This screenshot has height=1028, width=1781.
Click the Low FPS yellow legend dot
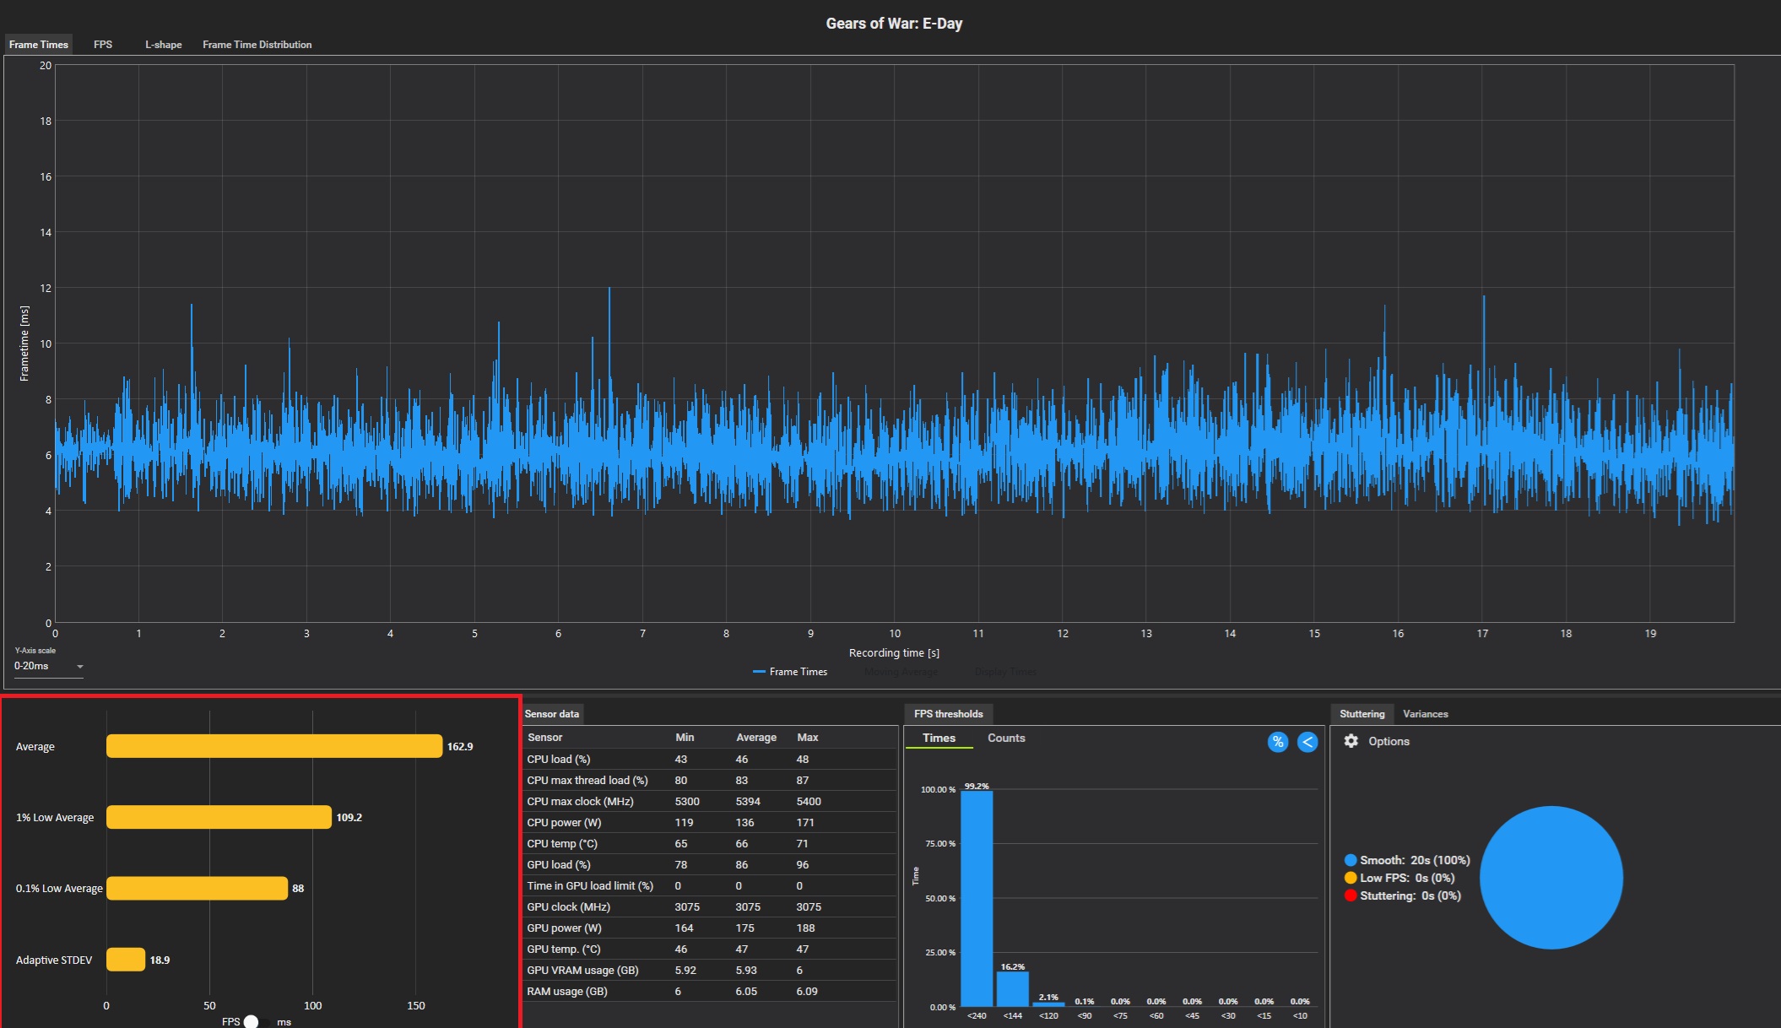1351,878
